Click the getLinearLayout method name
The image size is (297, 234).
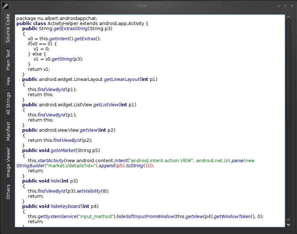click(122, 79)
